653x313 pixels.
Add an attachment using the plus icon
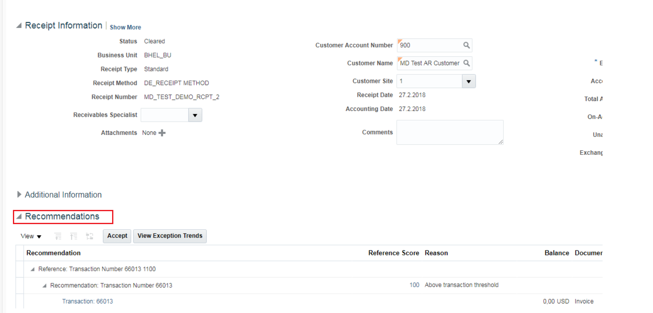(x=162, y=133)
